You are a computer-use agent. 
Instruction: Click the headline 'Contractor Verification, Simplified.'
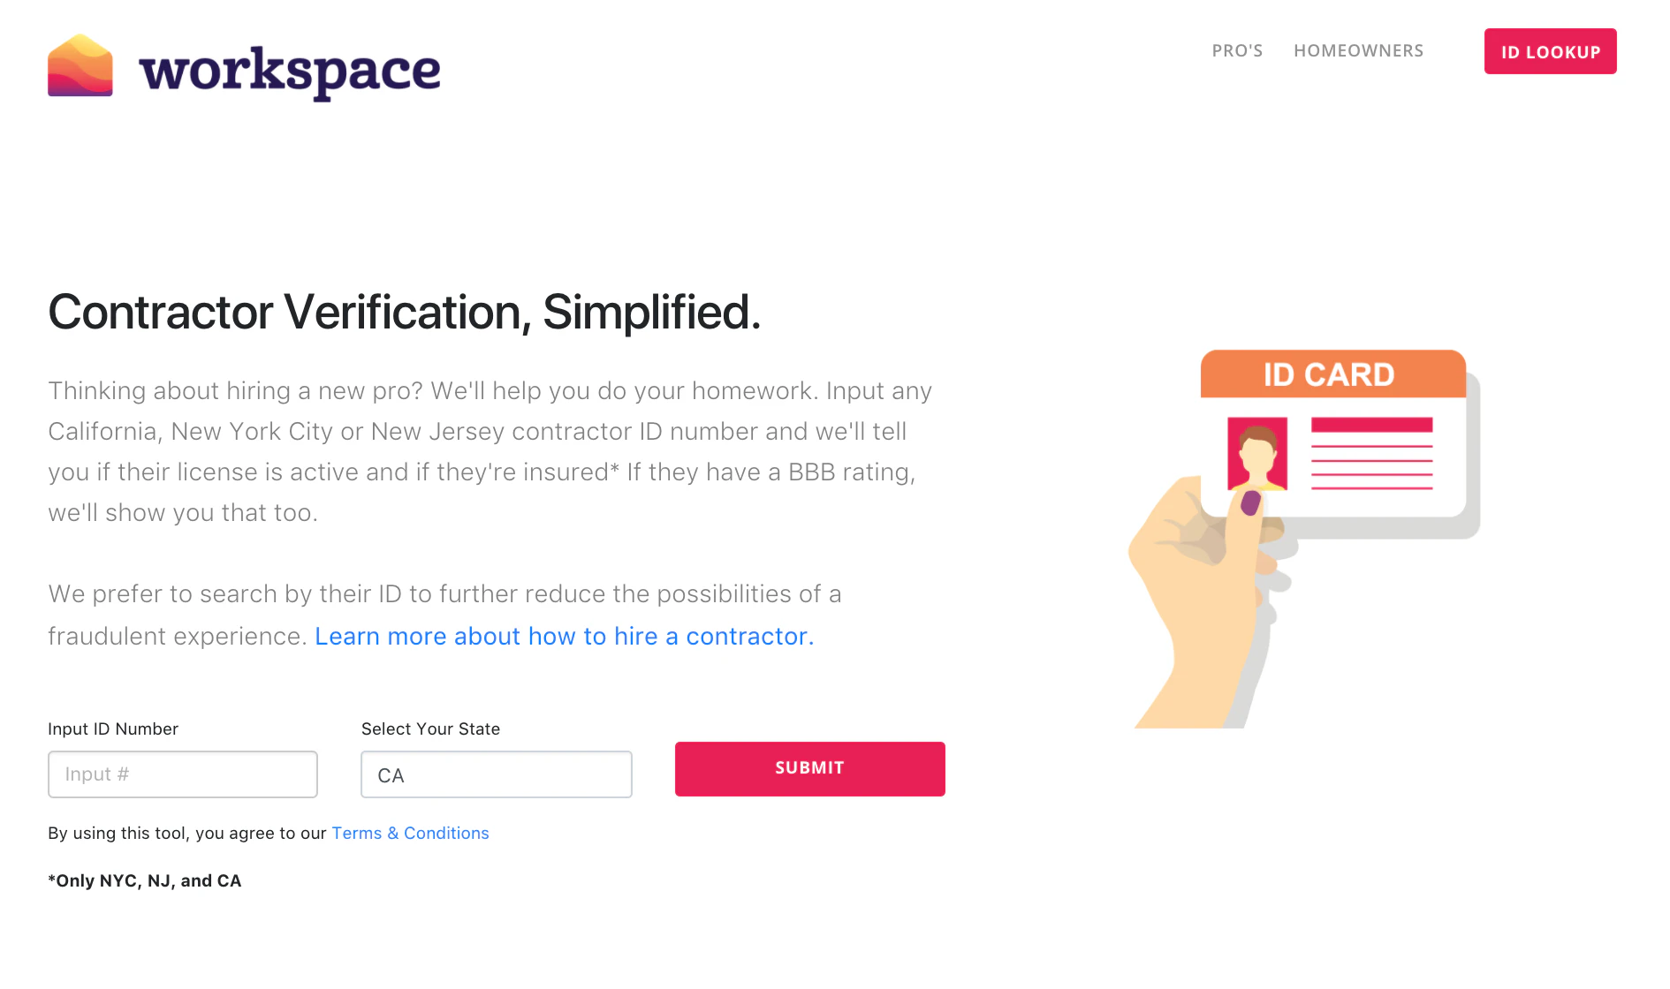click(405, 312)
